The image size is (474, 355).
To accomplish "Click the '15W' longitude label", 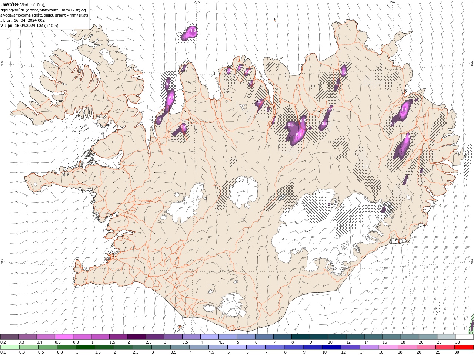I will pos(392,2).
